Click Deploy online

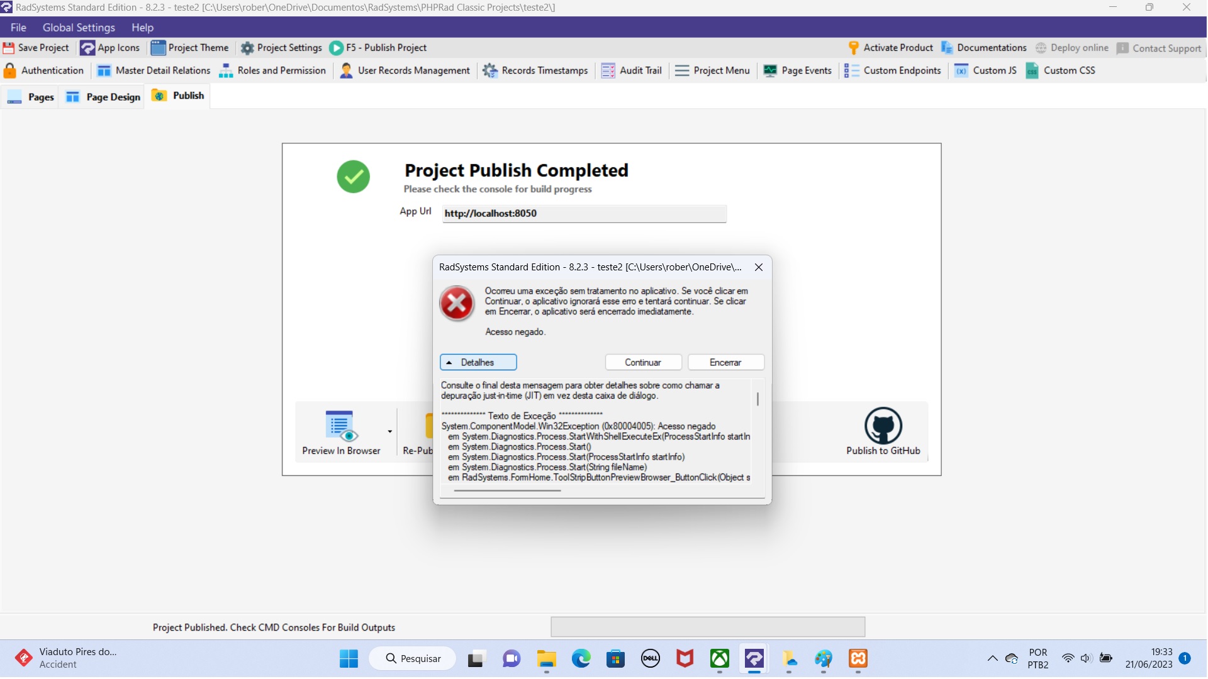(1072, 48)
